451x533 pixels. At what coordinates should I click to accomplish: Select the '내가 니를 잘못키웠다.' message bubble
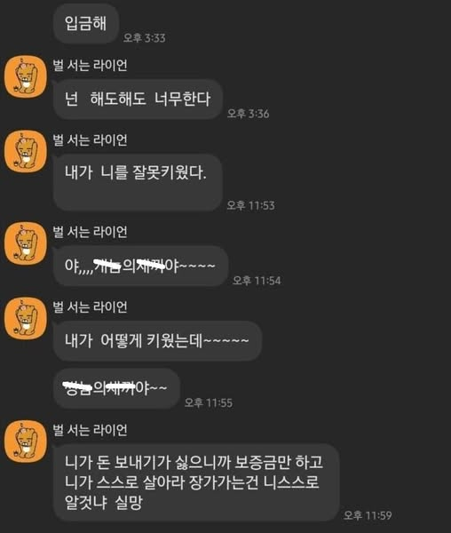[x=138, y=182]
